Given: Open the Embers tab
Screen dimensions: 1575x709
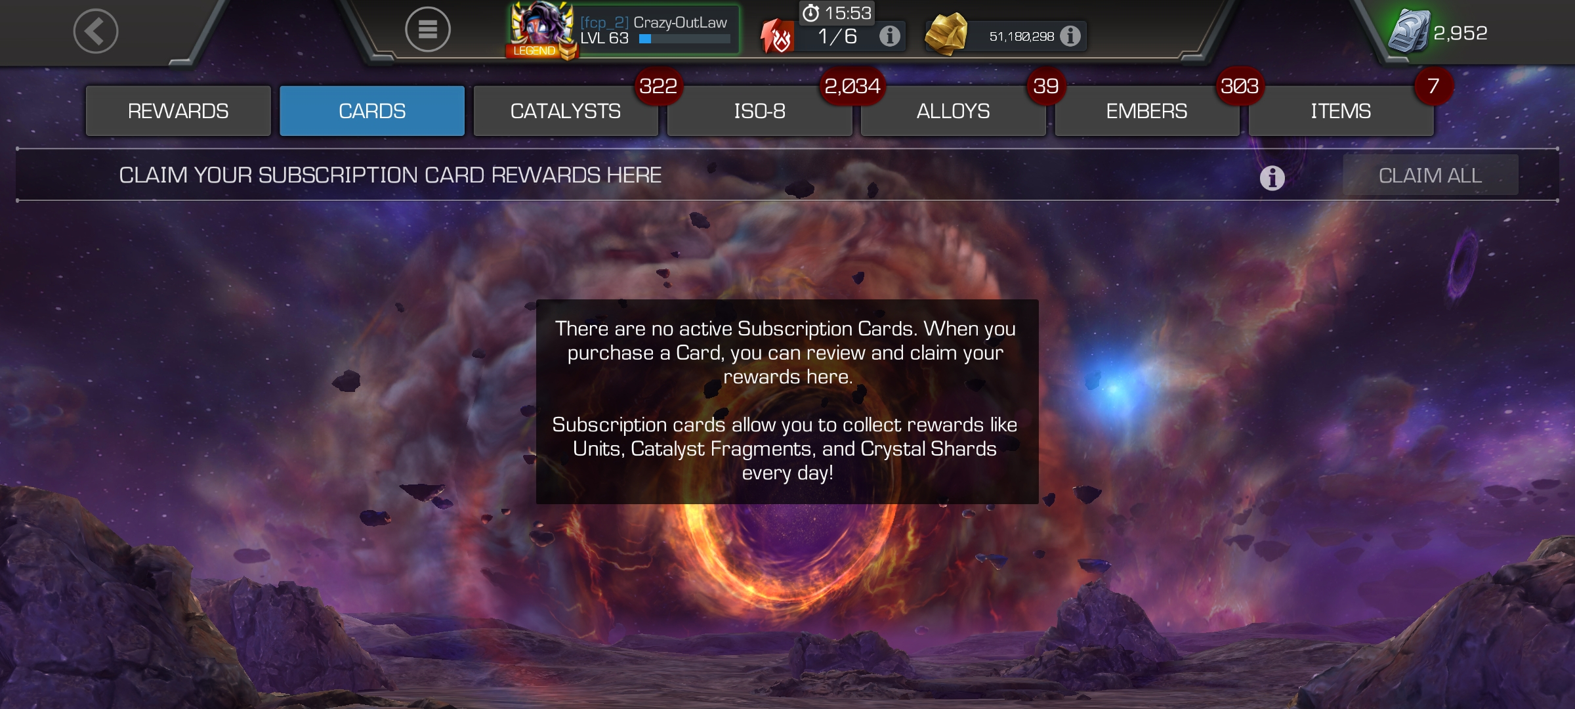Looking at the screenshot, I should pyautogui.click(x=1147, y=111).
